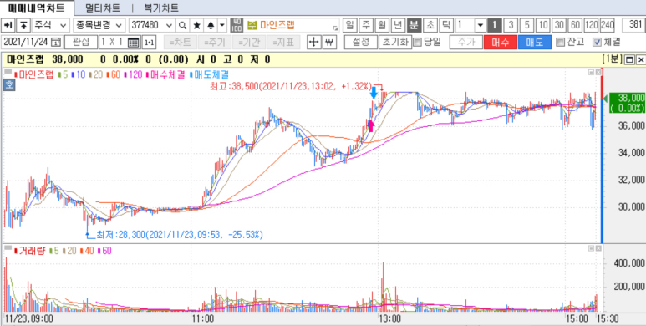This screenshot has height=326, width=646.
Task: Select the 일 daily period toggle
Action: 349,25
